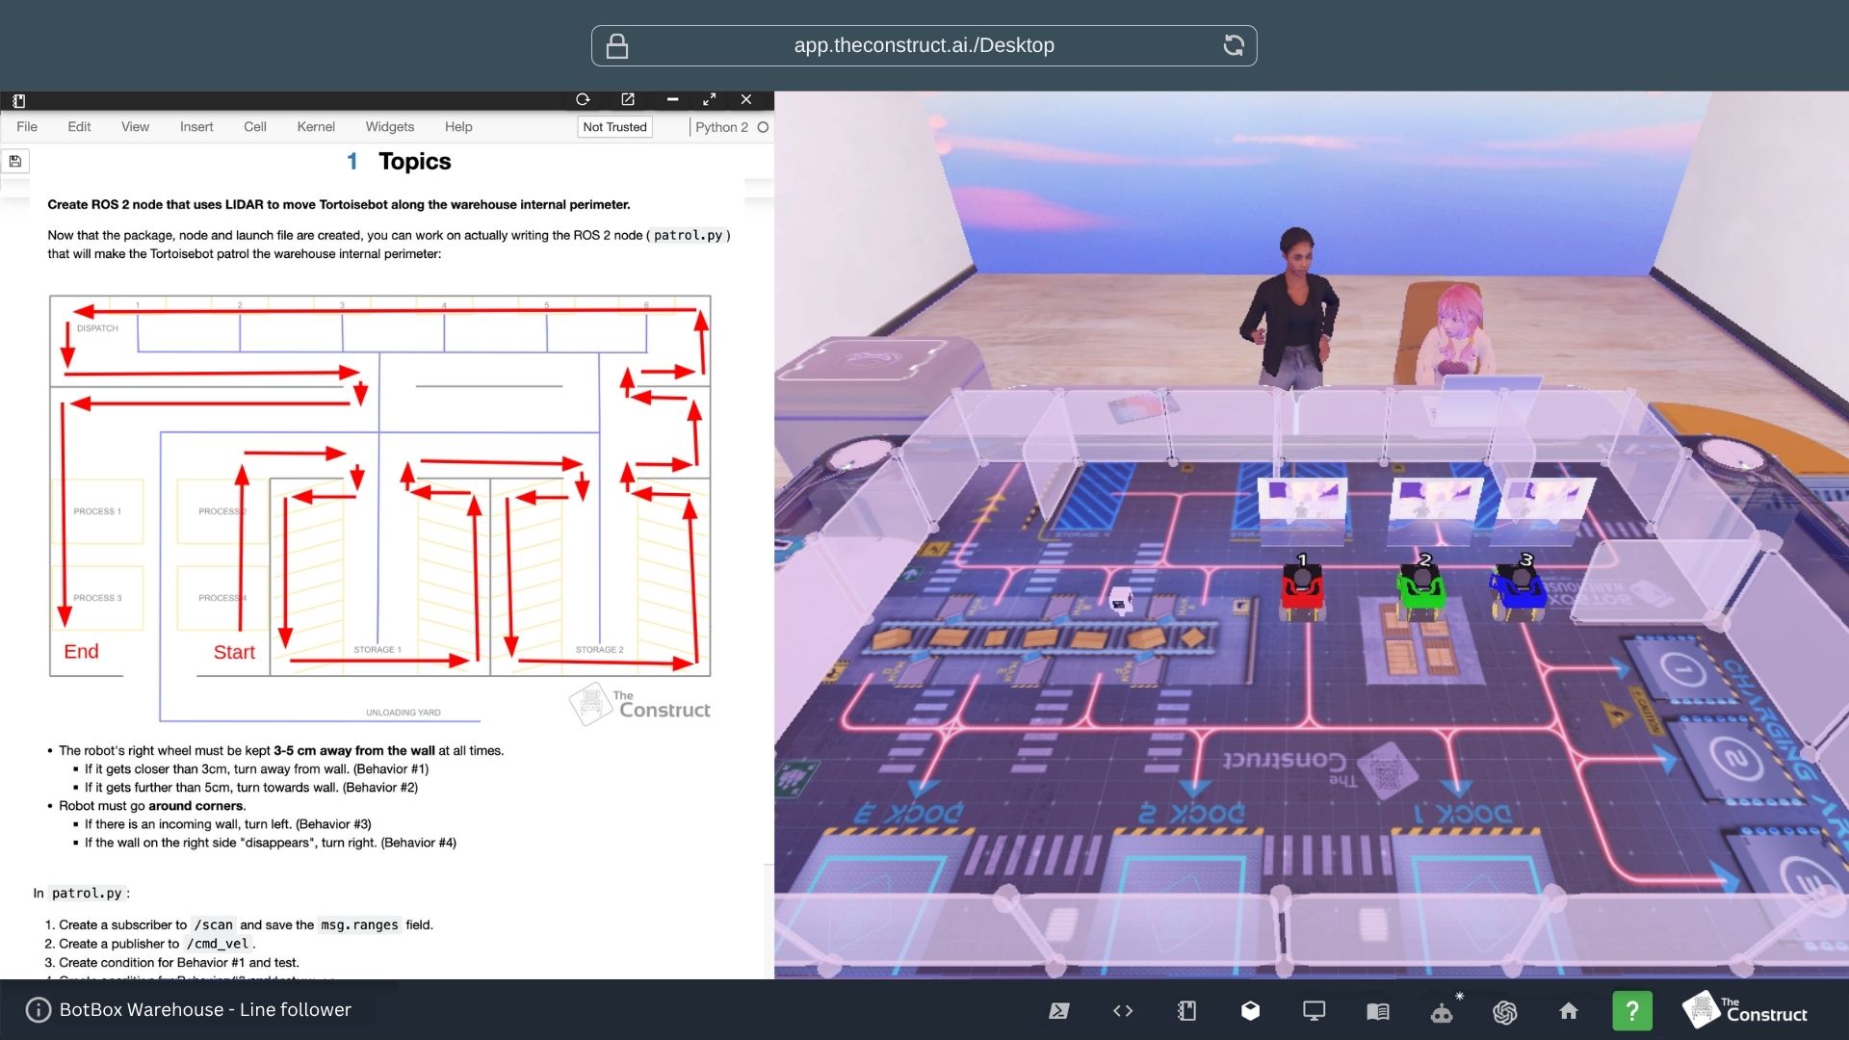The width and height of the screenshot is (1849, 1040).
Task: Click The Construct logo in bottom bar
Action: pyautogui.click(x=1745, y=1010)
